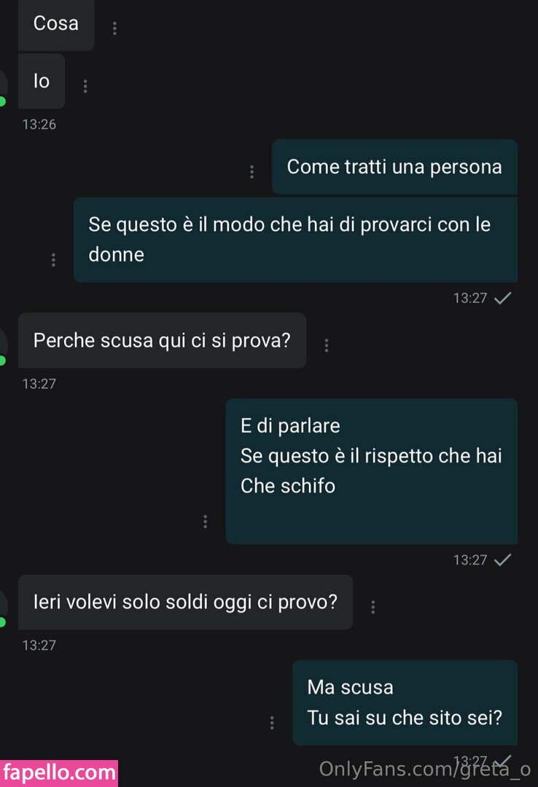Tap the 'Perche scusa qui ci si prova?' bubble
The height and width of the screenshot is (787, 538).
163,340
